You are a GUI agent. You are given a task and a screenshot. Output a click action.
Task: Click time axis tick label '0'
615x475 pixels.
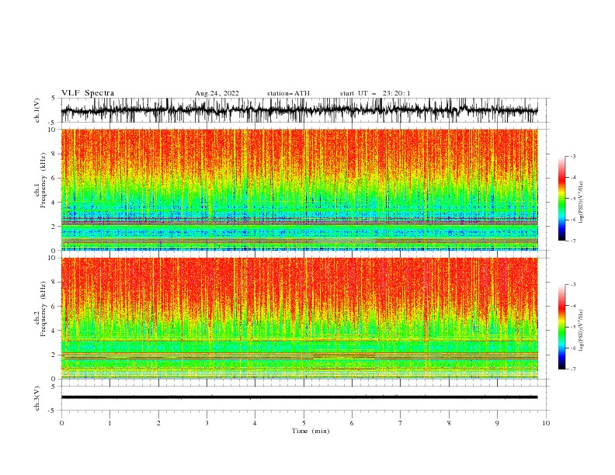(x=61, y=423)
